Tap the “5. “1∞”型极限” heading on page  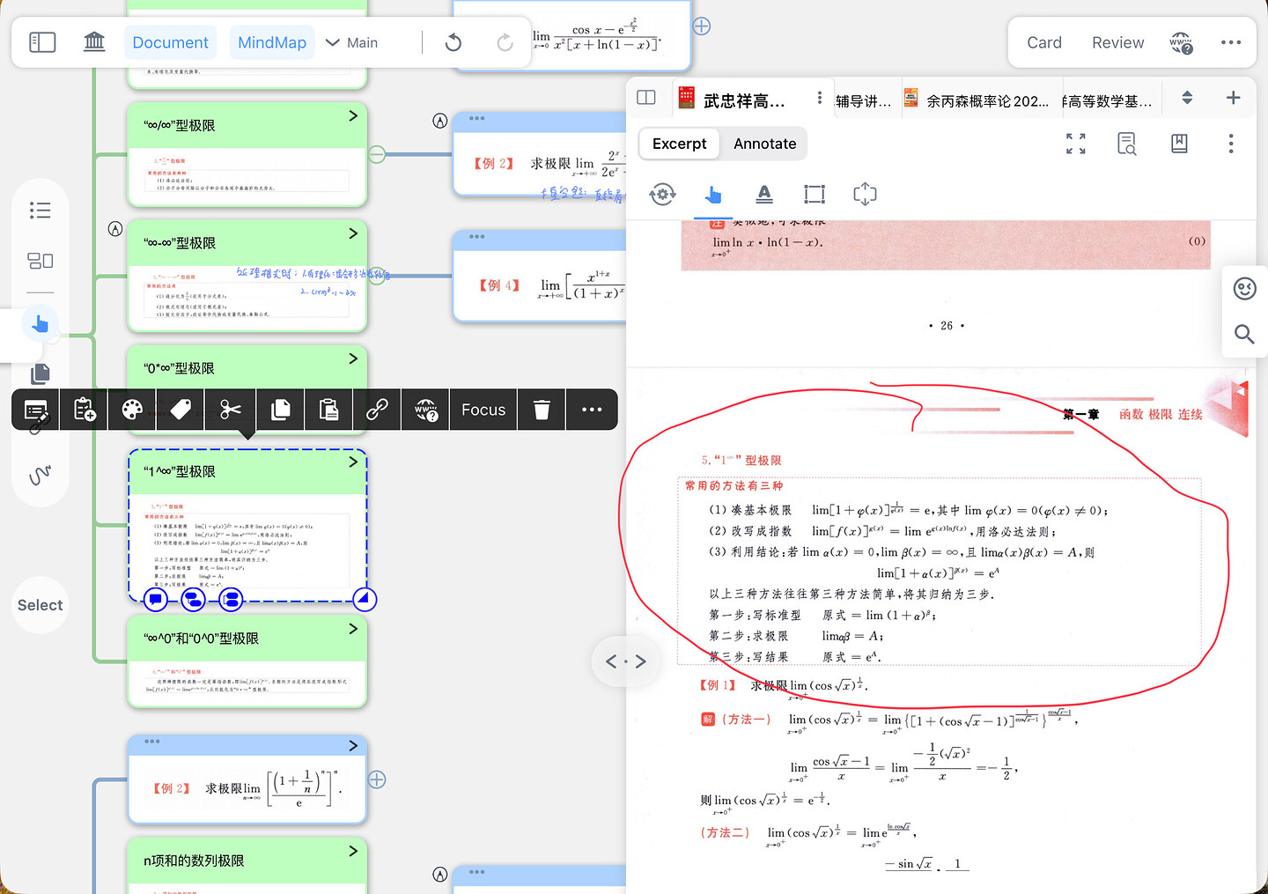click(x=741, y=461)
